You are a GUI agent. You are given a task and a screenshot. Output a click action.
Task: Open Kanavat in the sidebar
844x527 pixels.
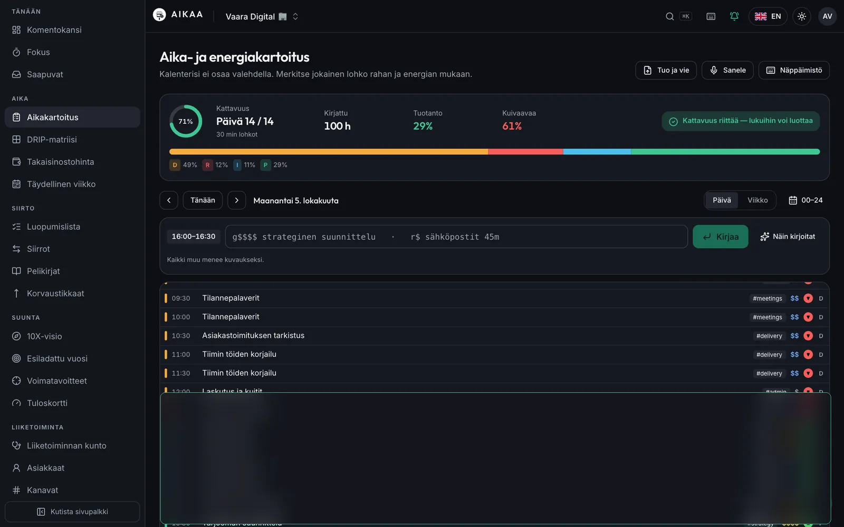[72, 490]
